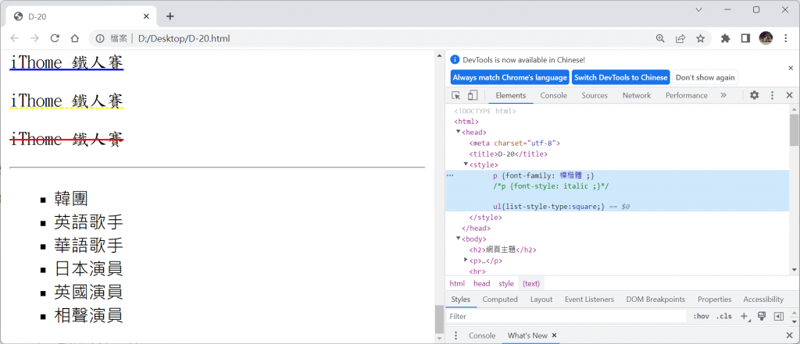
Task: Open DevTools settings gear
Action: pyautogui.click(x=754, y=95)
